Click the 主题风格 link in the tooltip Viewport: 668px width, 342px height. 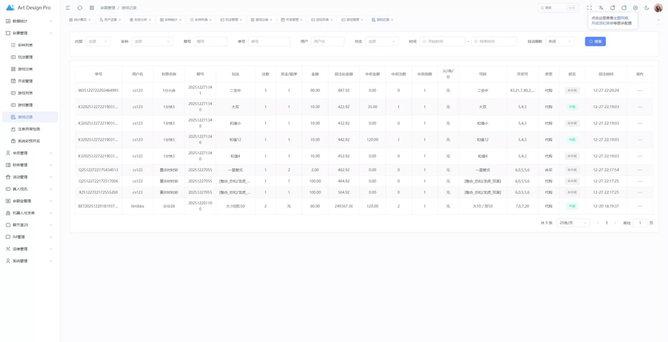click(621, 18)
